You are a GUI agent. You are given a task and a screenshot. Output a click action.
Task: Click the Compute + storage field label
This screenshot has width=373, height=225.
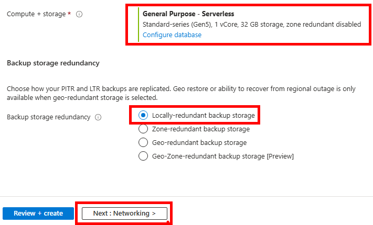36,14
